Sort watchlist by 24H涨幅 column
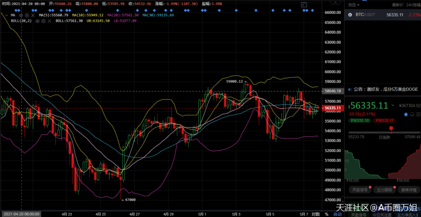The image size is (421, 217). click(x=413, y=5)
